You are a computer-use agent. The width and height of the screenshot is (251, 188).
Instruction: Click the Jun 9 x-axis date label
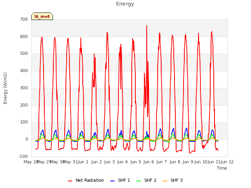point(188,162)
